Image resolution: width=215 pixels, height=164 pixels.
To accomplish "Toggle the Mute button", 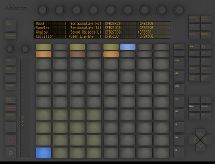I will pyautogui.click(x=194, y=54).
